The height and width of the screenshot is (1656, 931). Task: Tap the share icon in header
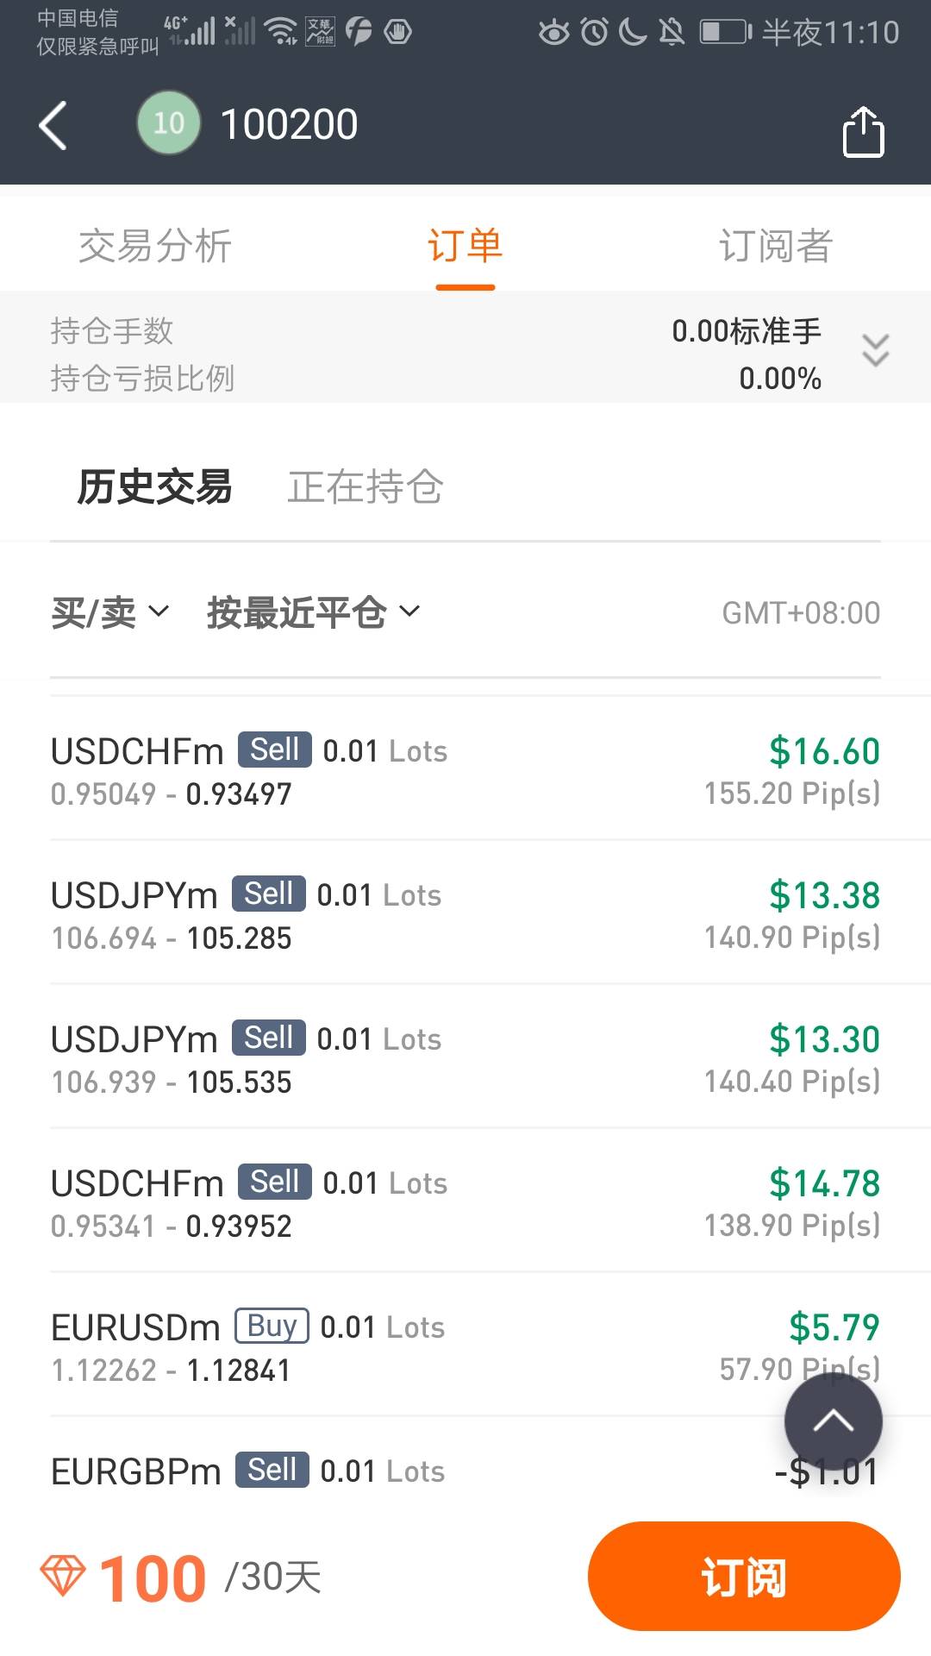(863, 132)
